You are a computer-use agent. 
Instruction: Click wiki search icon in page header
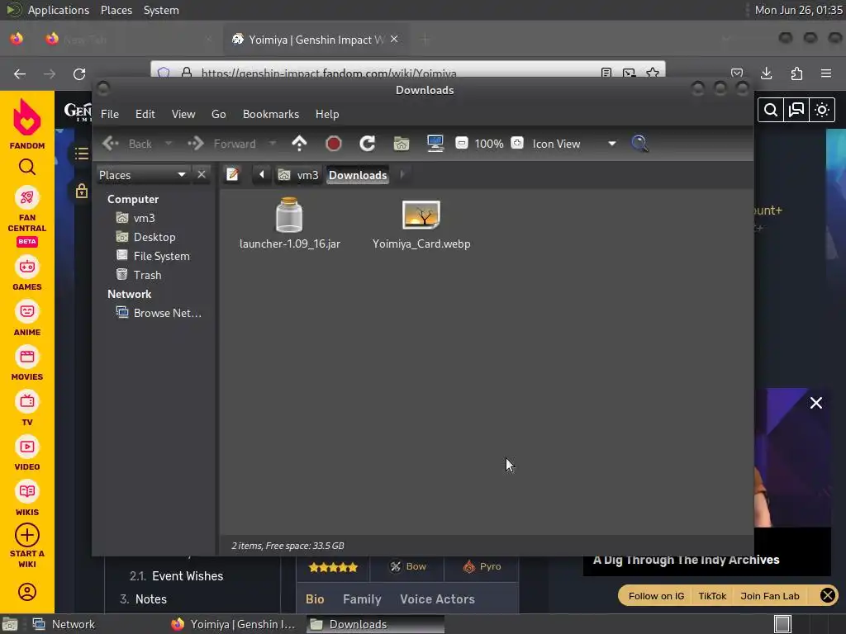771,110
